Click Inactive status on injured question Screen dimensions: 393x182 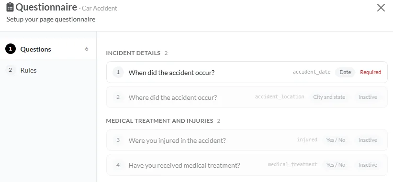368,140
